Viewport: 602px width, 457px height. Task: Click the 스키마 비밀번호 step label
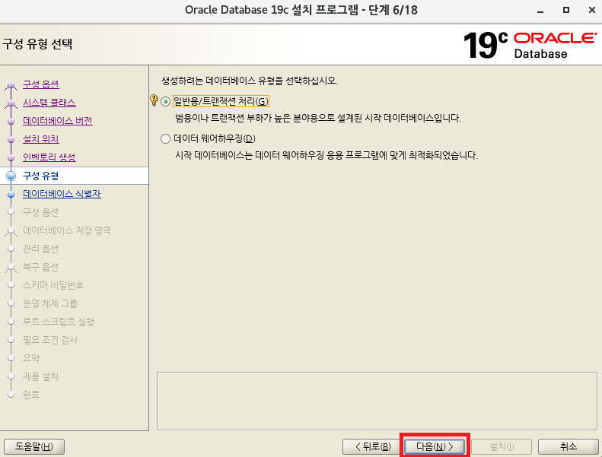tap(53, 285)
